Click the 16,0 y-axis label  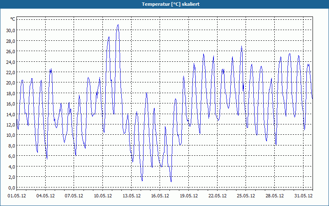[x=11, y=104]
